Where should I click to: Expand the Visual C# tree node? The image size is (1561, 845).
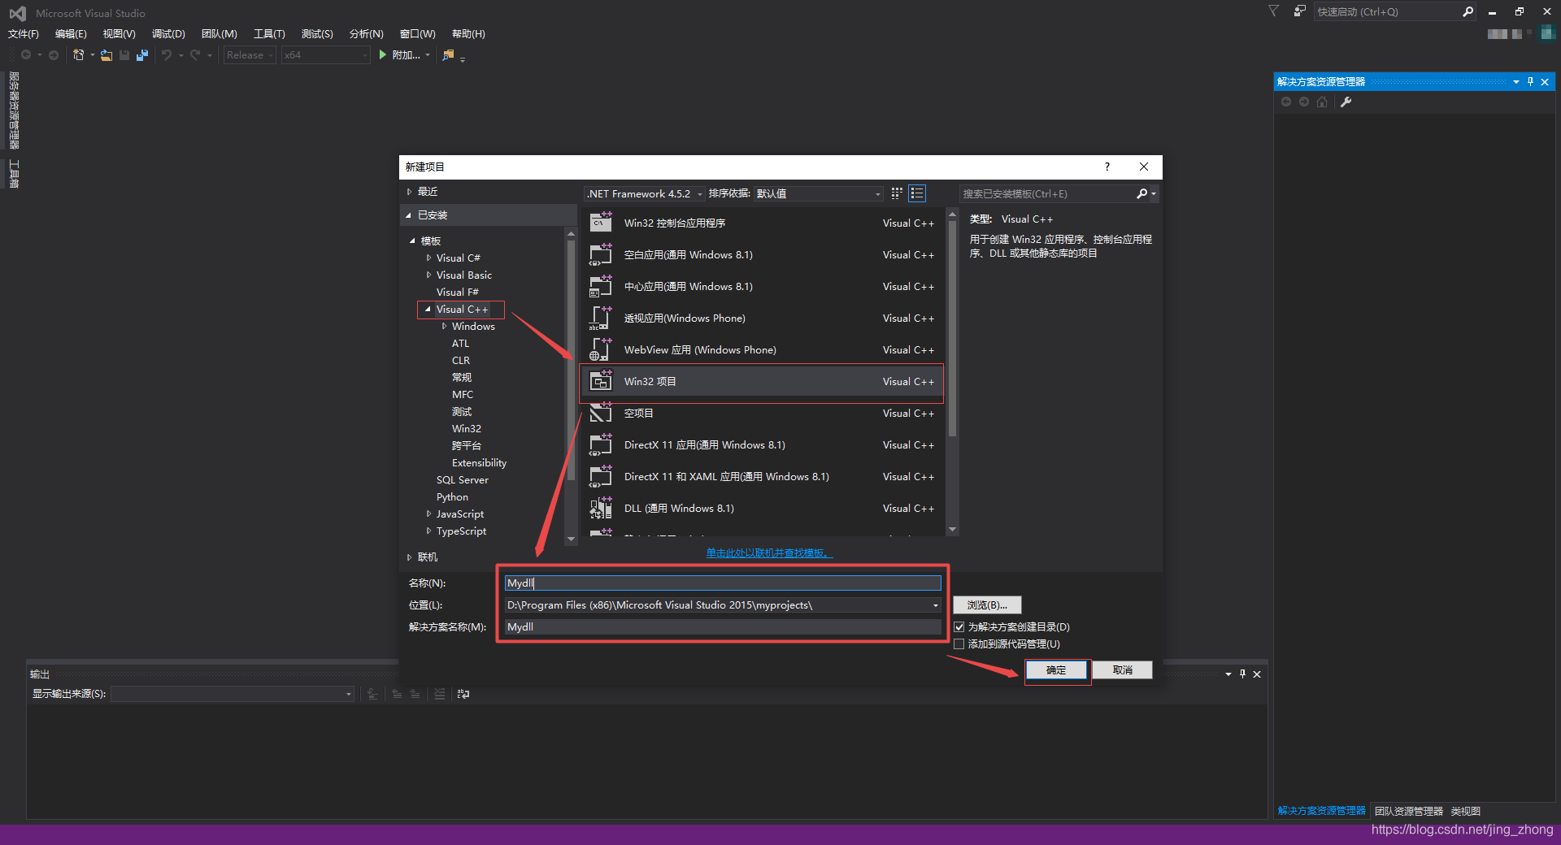428,258
